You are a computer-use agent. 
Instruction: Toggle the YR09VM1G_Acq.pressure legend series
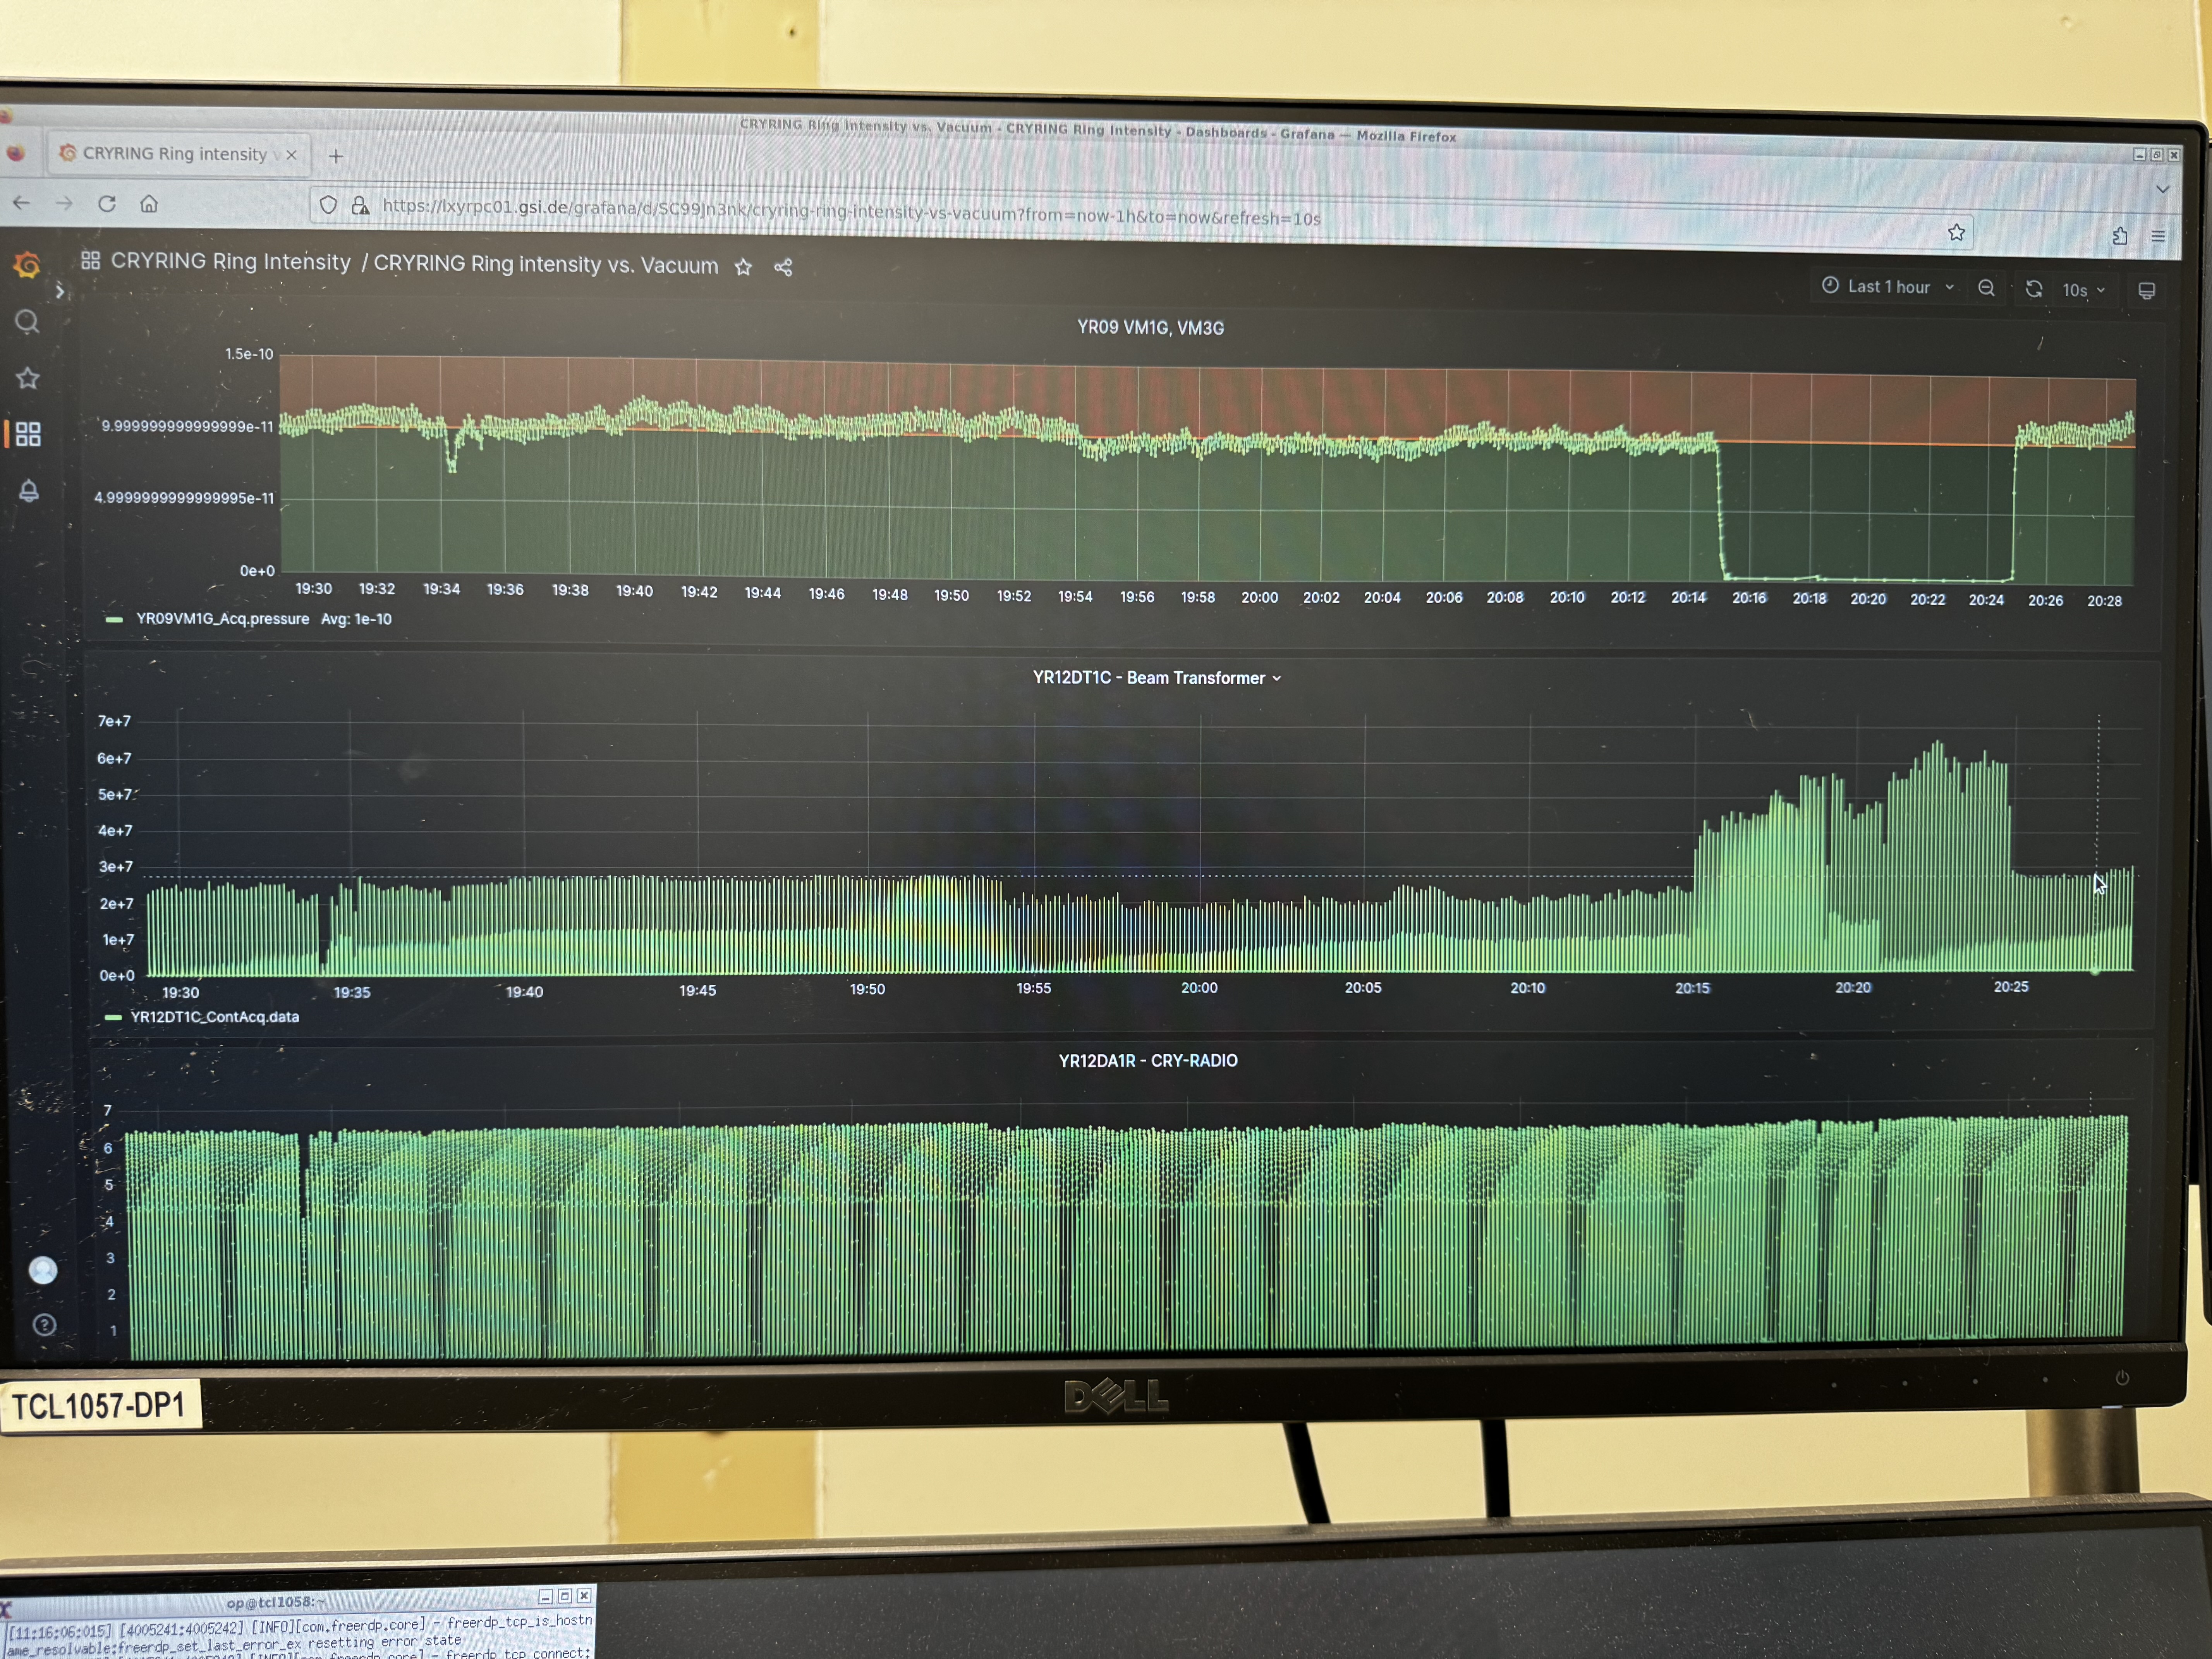222,619
